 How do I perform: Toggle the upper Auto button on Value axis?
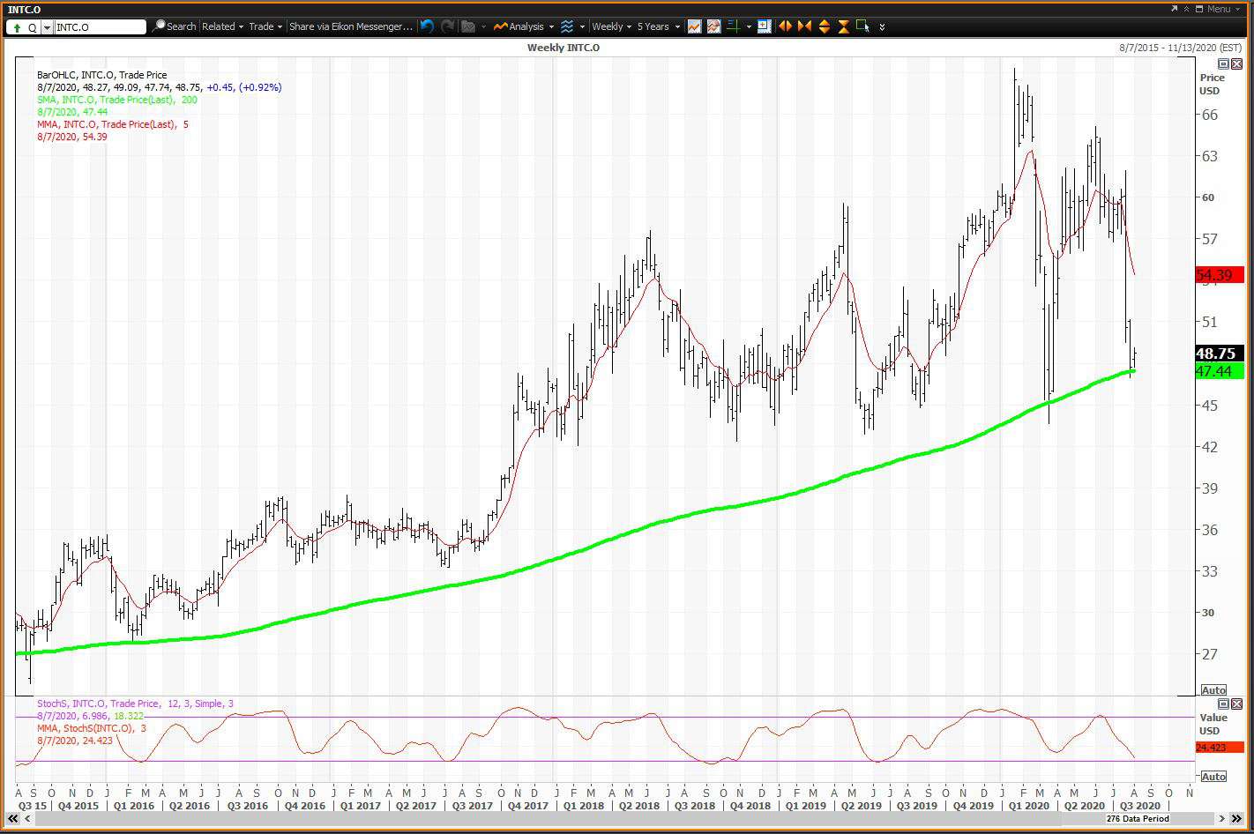click(x=1213, y=689)
